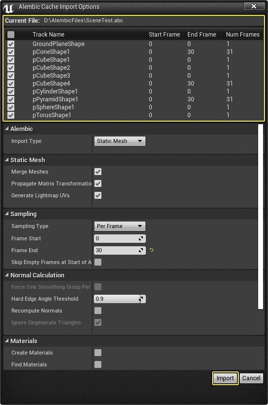
Task: Click pConeShape1 Num Frames value 31
Action: 229,52
